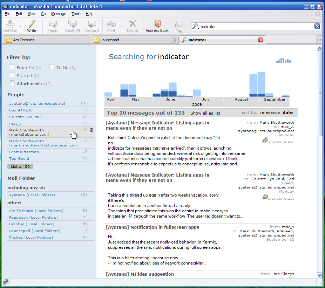Click the vertical scrollbar thumb
325x288 pixels.
pyautogui.click(x=320, y=94)
